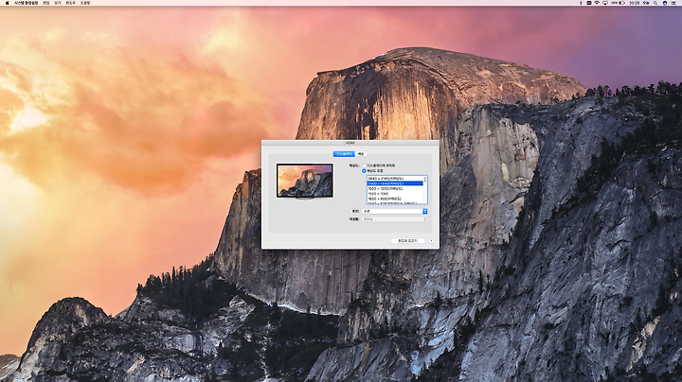Image resolution: width=682 pixels, height=382 pixels.
Task: Click the display preview thumbnail
Action: click(x=305, y=181)
